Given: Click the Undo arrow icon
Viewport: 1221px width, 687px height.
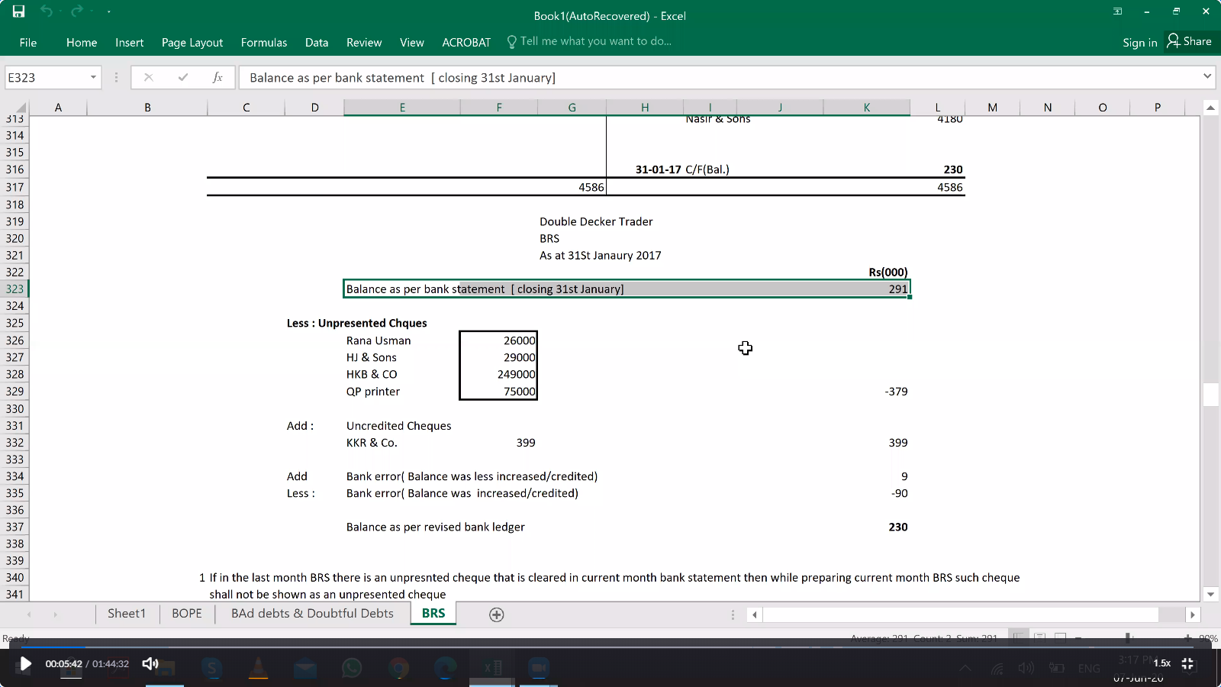Looking at the screenshot, I should coord(46,11).
